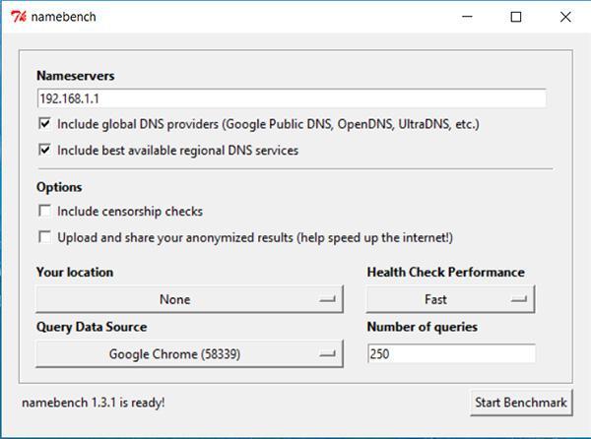Screen dimensions: 591x439
Task: Focus the Number of queries field
Action: [x=451, y=354]
